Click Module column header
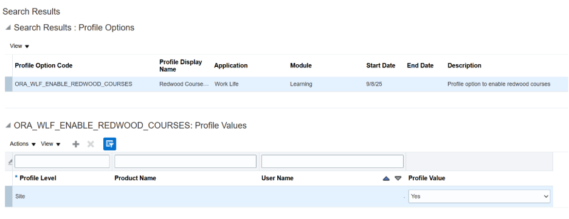 point(301,66)
